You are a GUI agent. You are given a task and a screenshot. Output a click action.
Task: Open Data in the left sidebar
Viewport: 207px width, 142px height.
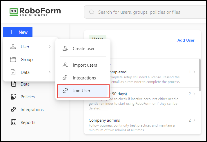[x=25, y=84]
